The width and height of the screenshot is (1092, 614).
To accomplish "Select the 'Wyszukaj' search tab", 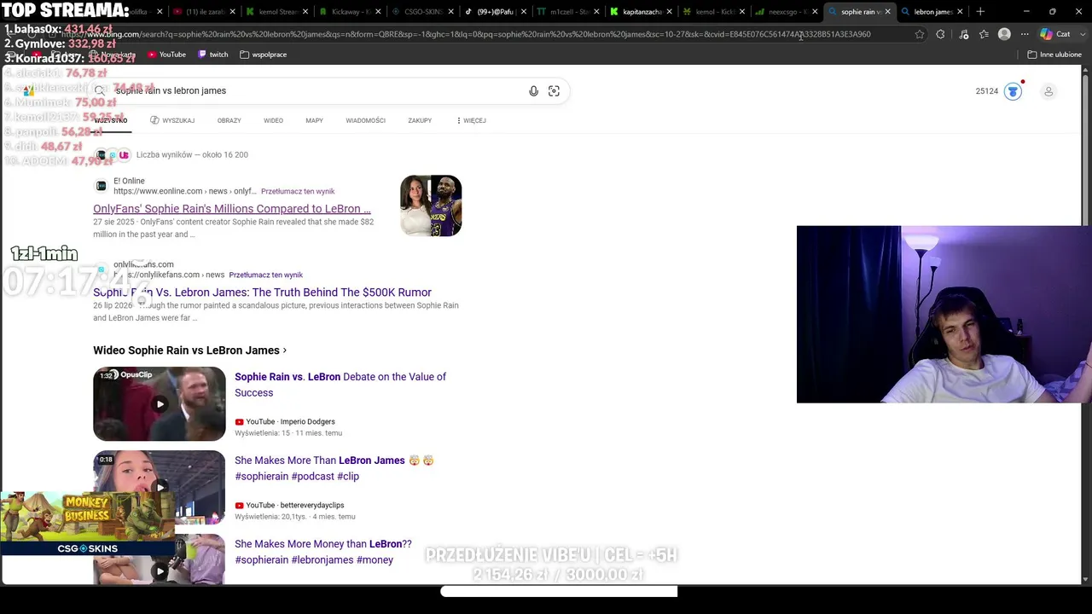I will pos(172,120).
